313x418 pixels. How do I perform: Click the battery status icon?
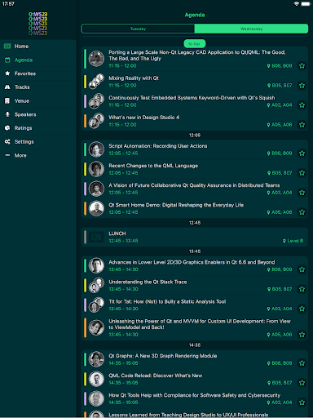[x=306, y=3]
